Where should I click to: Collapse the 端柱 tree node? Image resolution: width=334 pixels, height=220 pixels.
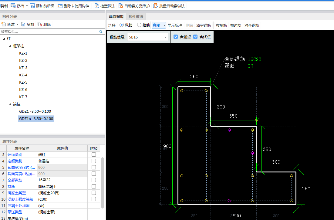pos(10,104)
